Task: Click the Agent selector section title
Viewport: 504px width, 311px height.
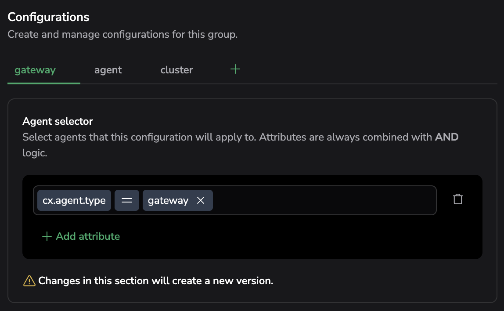Action: 58,121
